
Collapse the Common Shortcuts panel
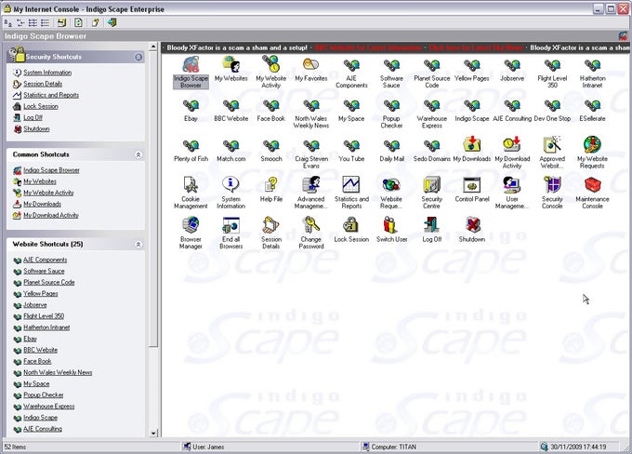click(138, 154)
